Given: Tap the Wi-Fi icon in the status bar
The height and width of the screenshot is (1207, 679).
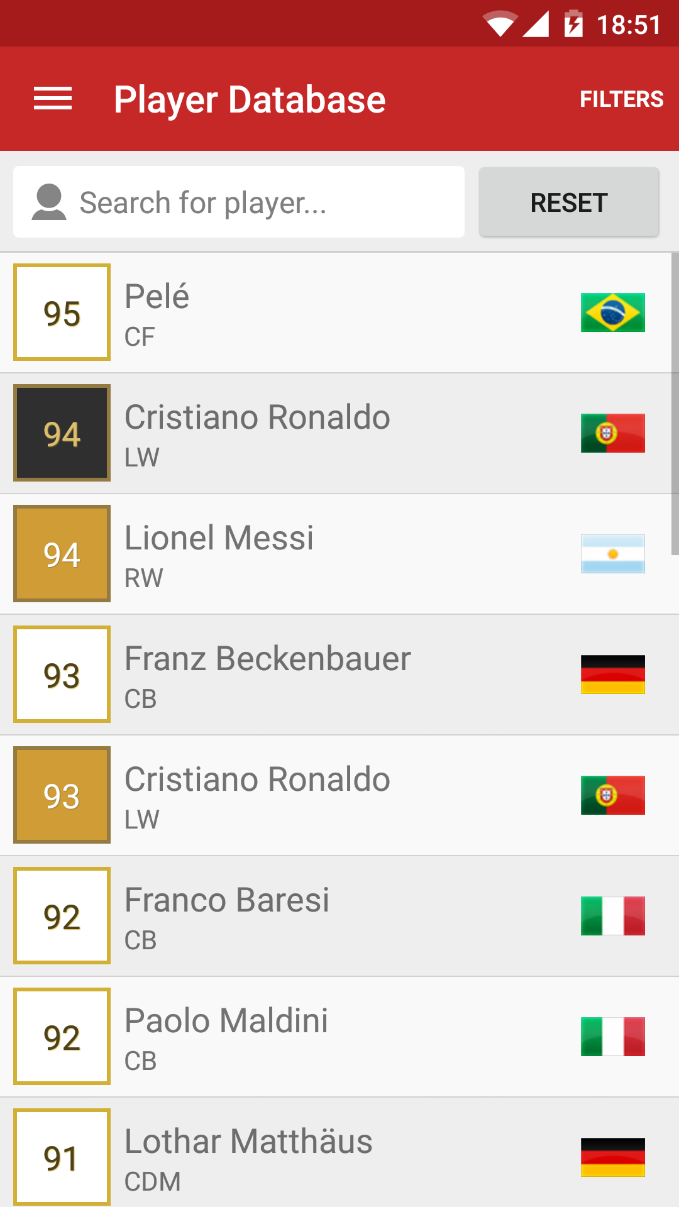Looking at the screenshot, I should [x=500, y=25].
